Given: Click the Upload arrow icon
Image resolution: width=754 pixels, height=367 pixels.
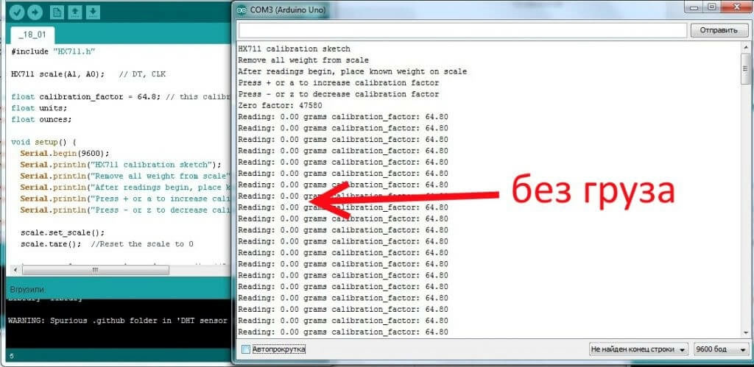Looking at the screenshot, I should click(x=35, y=12).
